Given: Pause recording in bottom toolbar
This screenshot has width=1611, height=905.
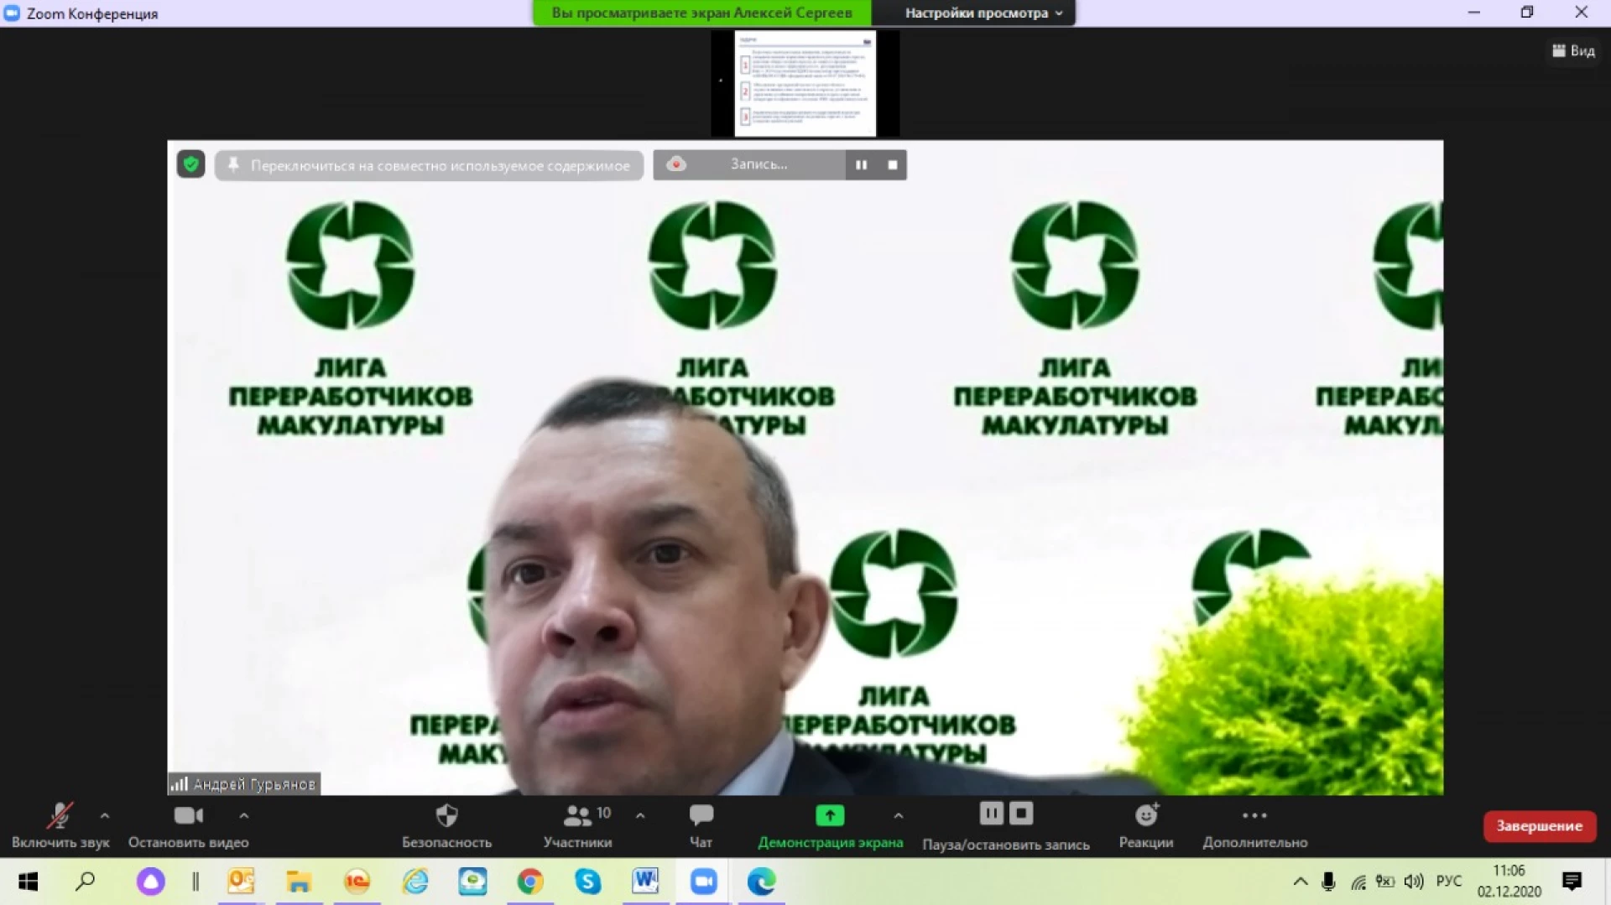Looking at the screenshot, I should coord(991,814).
